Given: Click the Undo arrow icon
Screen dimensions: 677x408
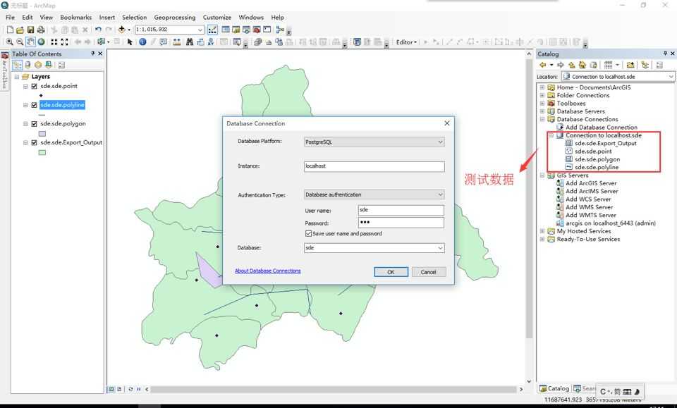Looking at the screenshot, I should tap(98, 30).
